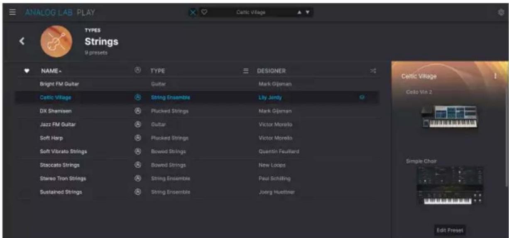Click Arturia icon in Staccato Strings row
509x238 pixels.
tap(138, 165)
